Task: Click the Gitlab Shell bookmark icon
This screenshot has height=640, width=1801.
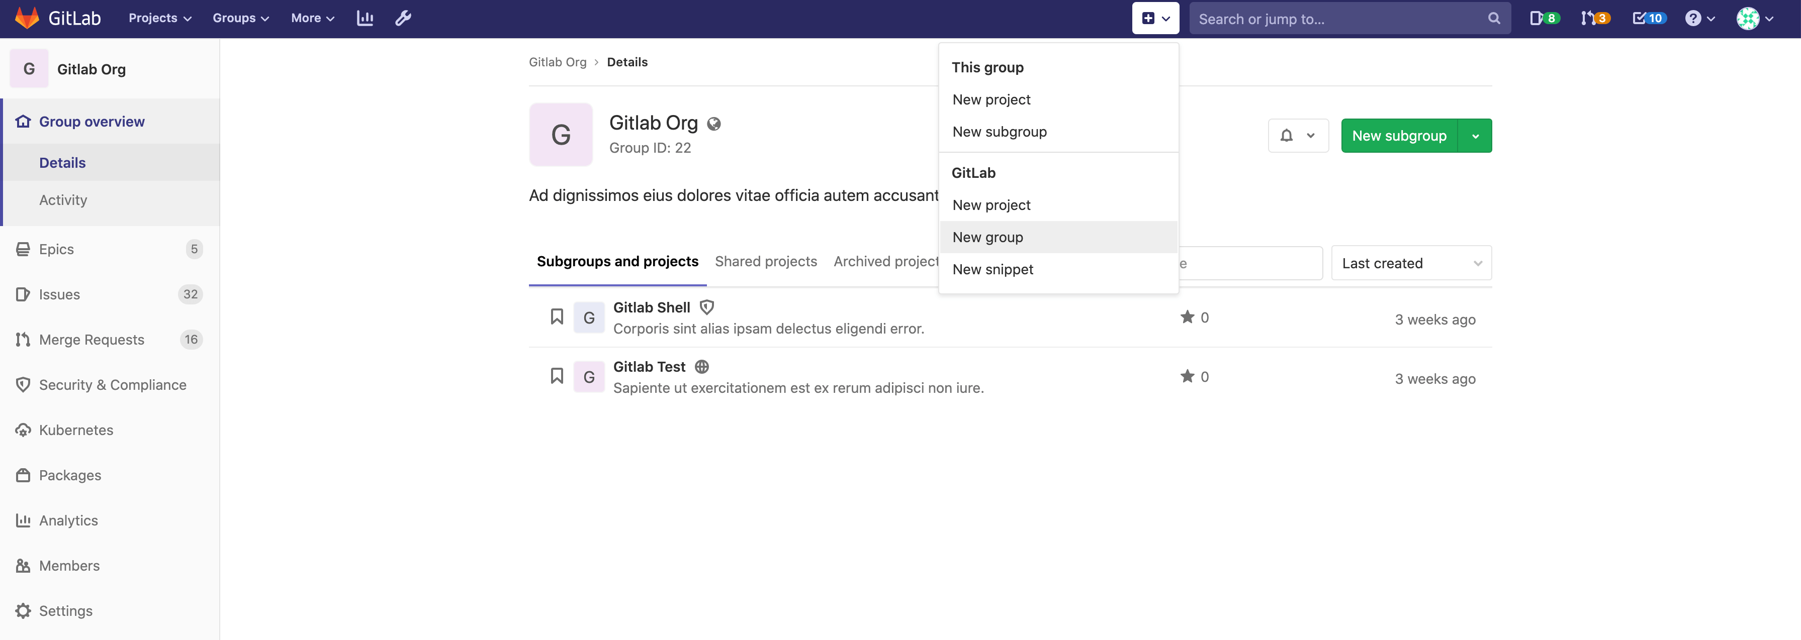Action: click(556, 316)
